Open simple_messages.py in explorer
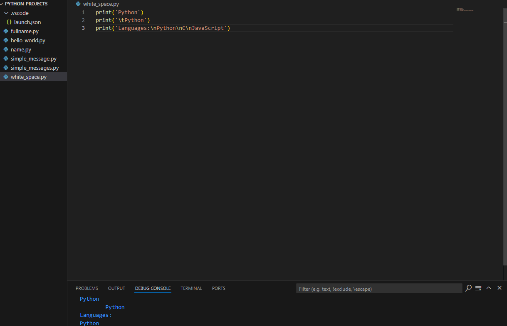The width and height of the screenshot is (507, 326). coord(35,68)
